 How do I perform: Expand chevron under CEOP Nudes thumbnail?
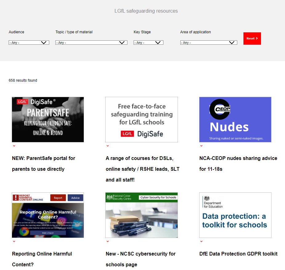(x=201, y=146)
